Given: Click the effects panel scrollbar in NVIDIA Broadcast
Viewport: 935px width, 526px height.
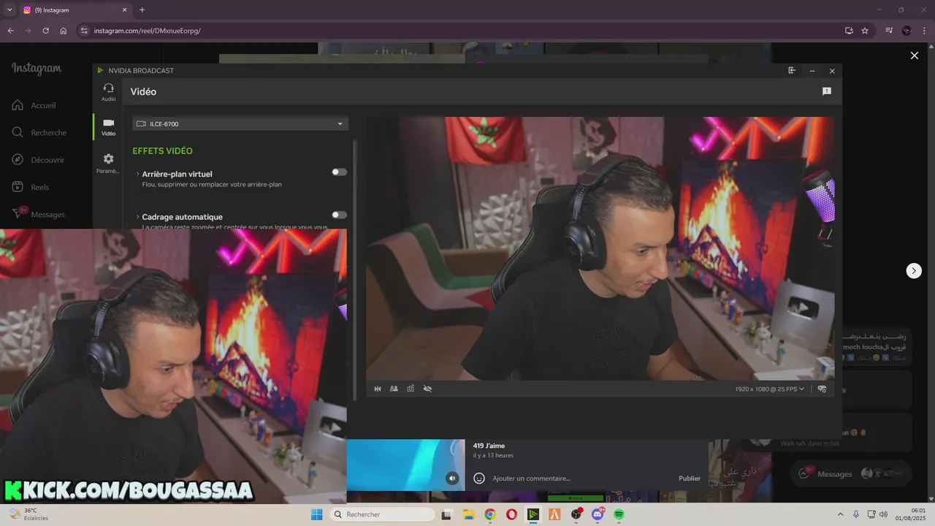Looking at the screenshot, I should coord(355,270).
